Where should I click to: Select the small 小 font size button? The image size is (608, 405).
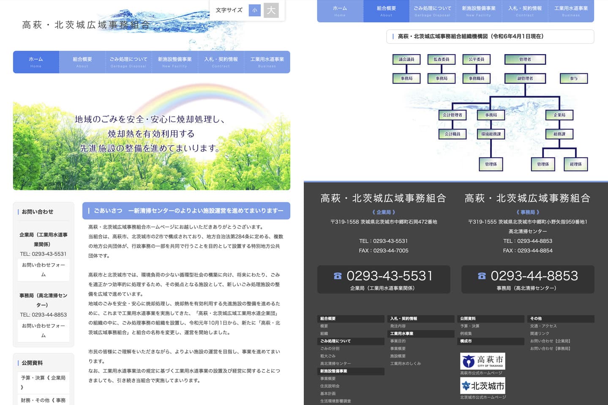(254, 10)
